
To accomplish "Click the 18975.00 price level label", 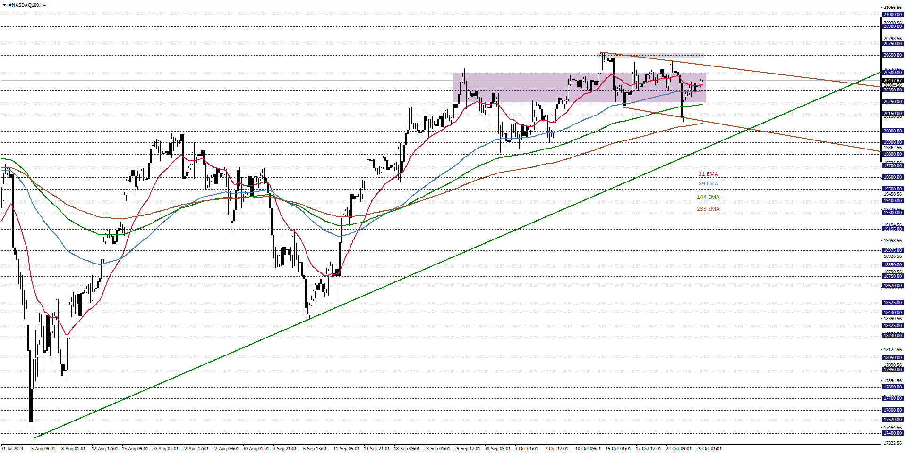I will point(893,250).
